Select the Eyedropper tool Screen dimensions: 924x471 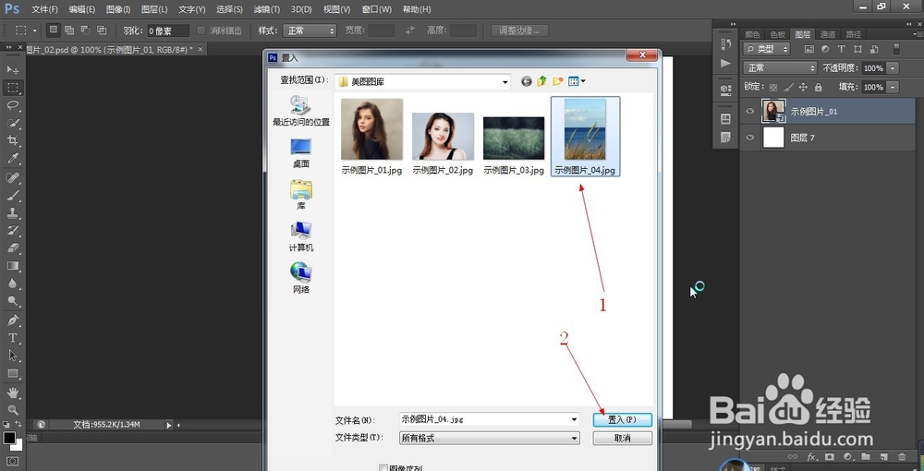click(x=12, y=158)
